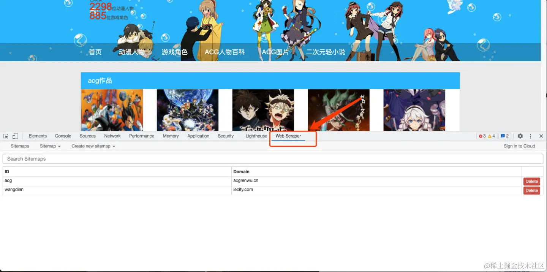
Task: Click the red errors counter badge
Action: (x=482, y=136)
